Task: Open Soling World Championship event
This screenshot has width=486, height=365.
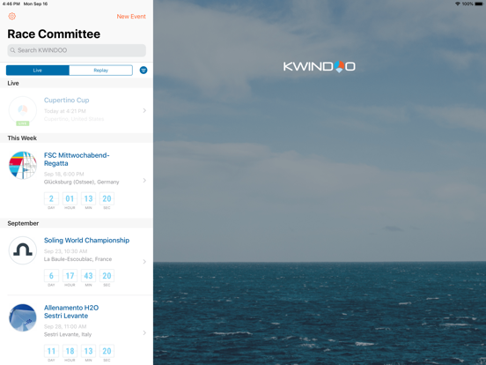Action: (77, 261)
